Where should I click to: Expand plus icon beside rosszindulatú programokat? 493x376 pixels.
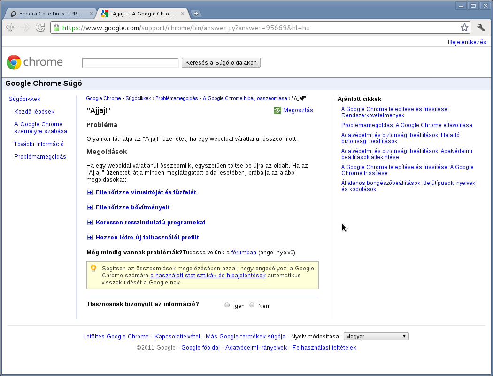point(90,223)
